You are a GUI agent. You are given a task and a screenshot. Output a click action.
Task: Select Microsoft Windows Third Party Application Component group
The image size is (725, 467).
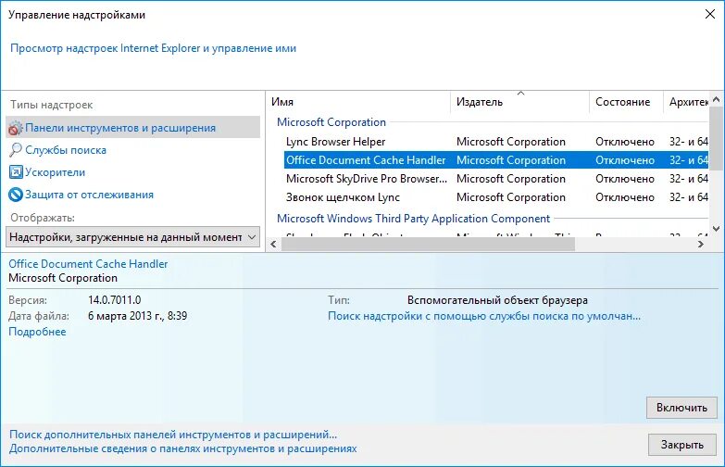(413, 219)
